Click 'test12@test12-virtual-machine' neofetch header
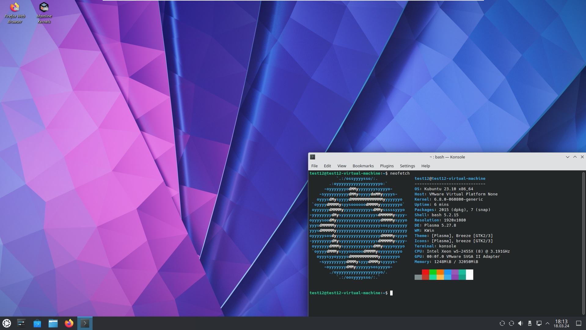This screenshot has width=586, height=330. click(450, 179)
